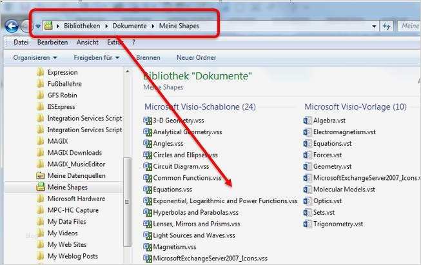Expand the chevron after Dokumente breadcrumb
Image resolution: width=421 pixels, height=265 pixels.
point(153,26)
